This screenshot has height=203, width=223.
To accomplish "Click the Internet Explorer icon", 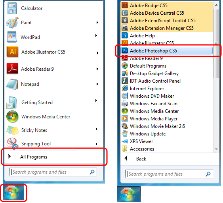I will tap(125, 88).
